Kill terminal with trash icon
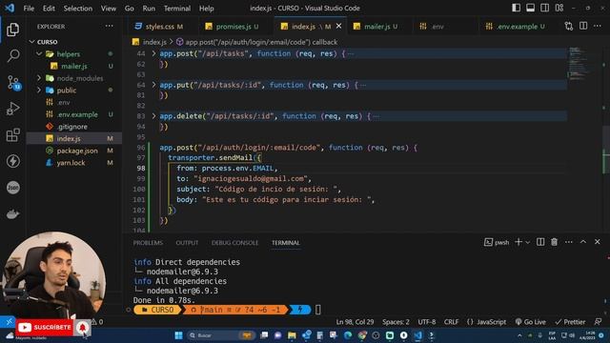Screen dimensions: 610x343 555,242
